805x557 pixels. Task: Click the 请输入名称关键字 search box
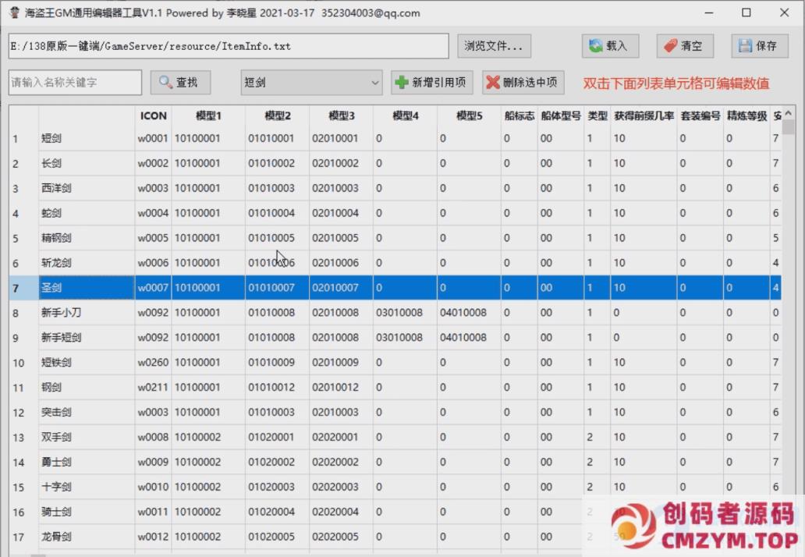tap(74, 82)
